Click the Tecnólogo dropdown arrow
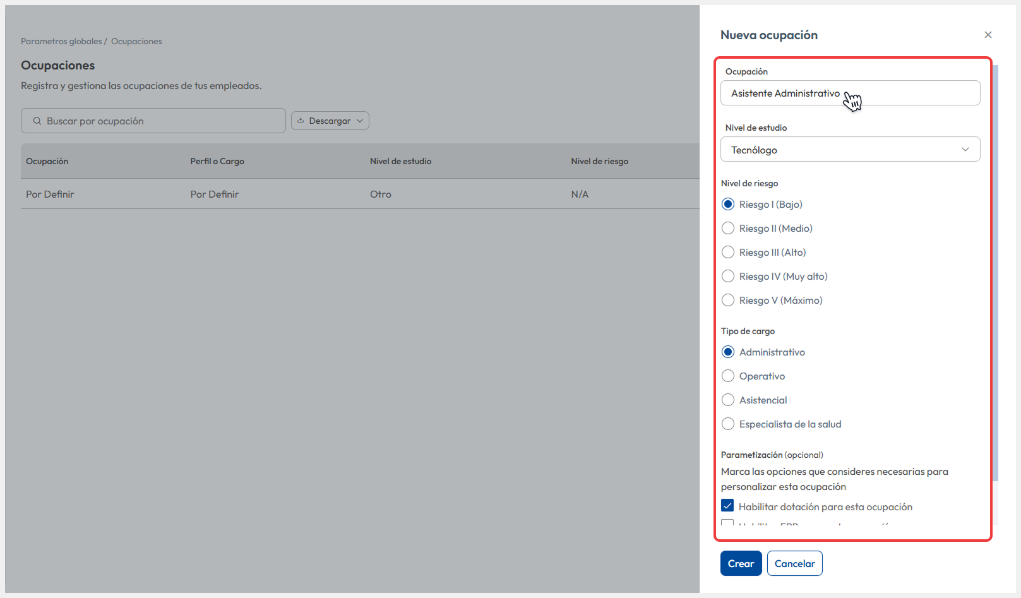This screenshot has width=1021, height=598. click(x=965, y=150)
